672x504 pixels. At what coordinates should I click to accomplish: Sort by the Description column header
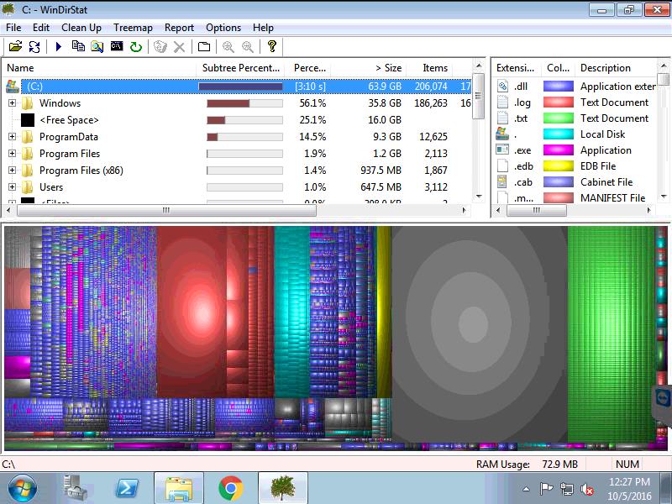point(616,68)
